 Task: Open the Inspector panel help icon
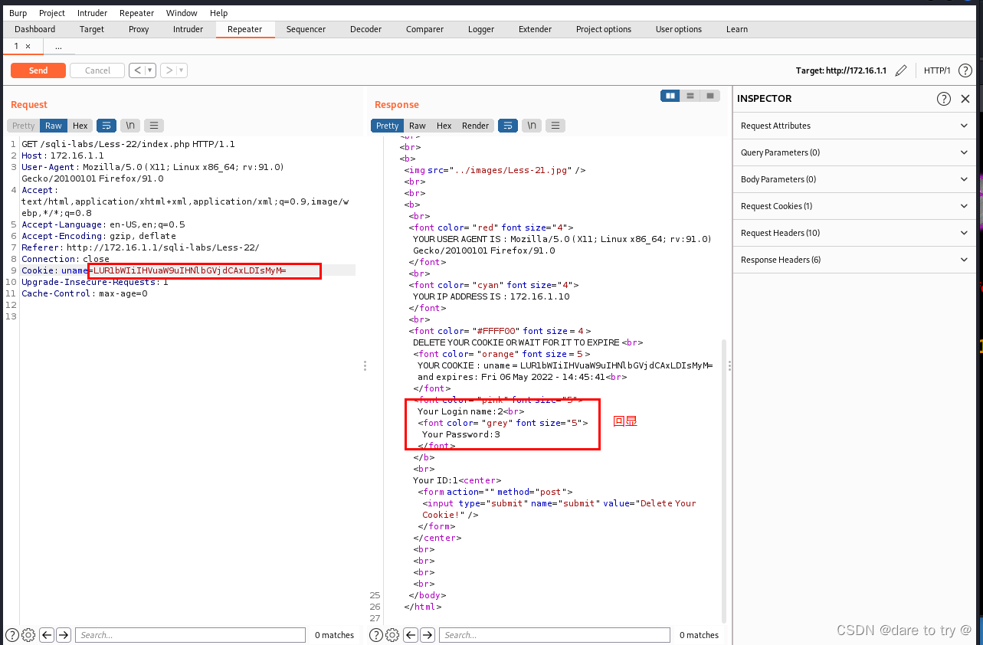pos(944,99)
